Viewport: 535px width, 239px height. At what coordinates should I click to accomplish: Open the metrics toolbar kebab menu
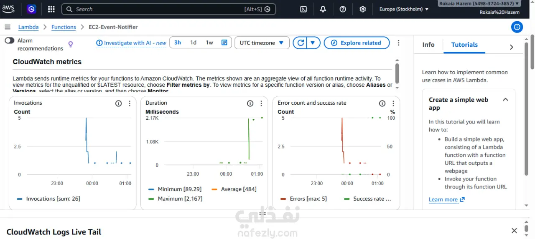398,43
